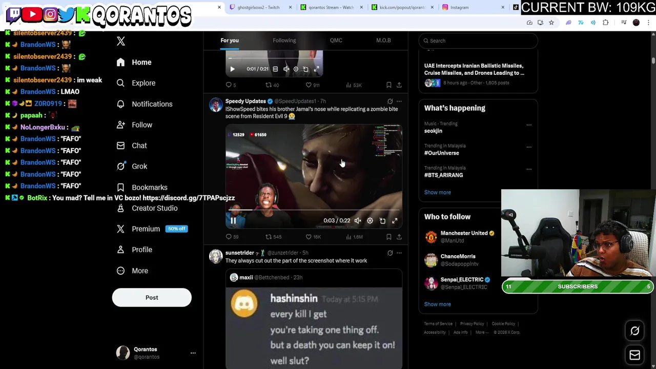The height and width of the screenshot is (369, 656).
Task: Open Grok actions on the sunsetrider post
Action: coord(390,253)
